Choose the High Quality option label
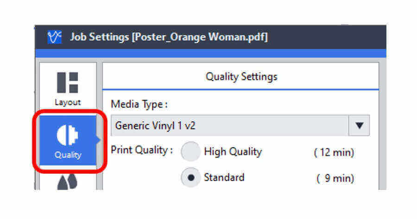Screen dimensions: 417x219 pyautogui.click(x=233, y=152)
